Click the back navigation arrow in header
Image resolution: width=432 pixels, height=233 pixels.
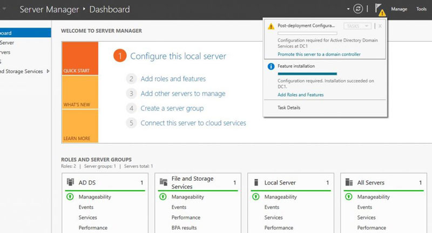(4, 9)
